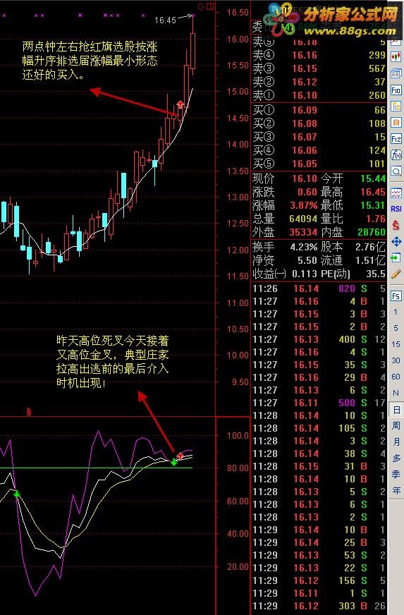Click the 收益 value 0.113
The height and width of the screenshot is (615, 404).
305,274
